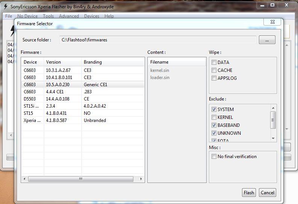Click the firmware list horizontal scrollbar thumb
298x204 pixels.
(x=81, y=179)
